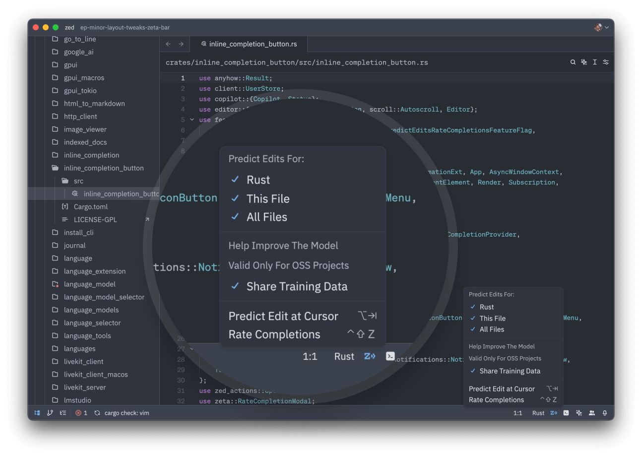The width and height of the screenshot is (642, 457).
Task: Open the install_cli folder row
Action: [x=93, y=232]
